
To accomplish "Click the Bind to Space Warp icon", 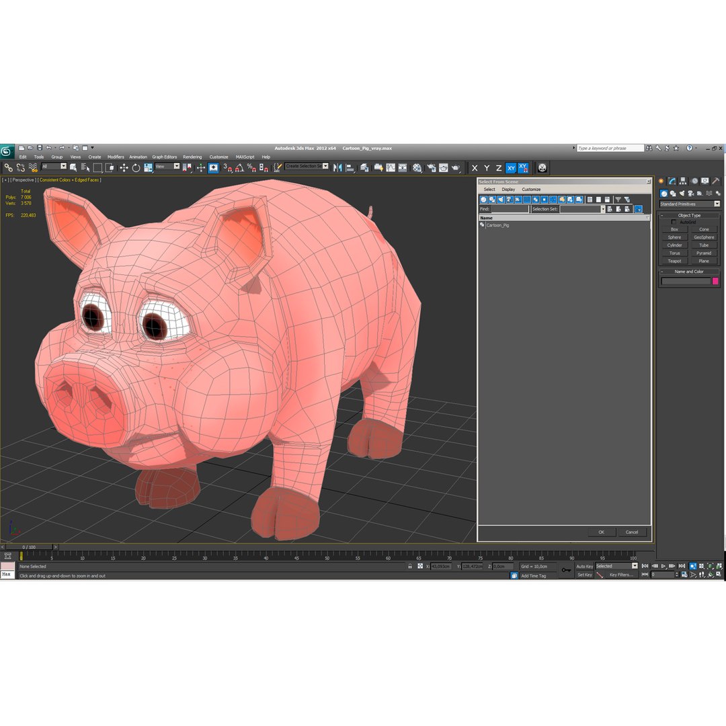I will (x=32, y=167).
